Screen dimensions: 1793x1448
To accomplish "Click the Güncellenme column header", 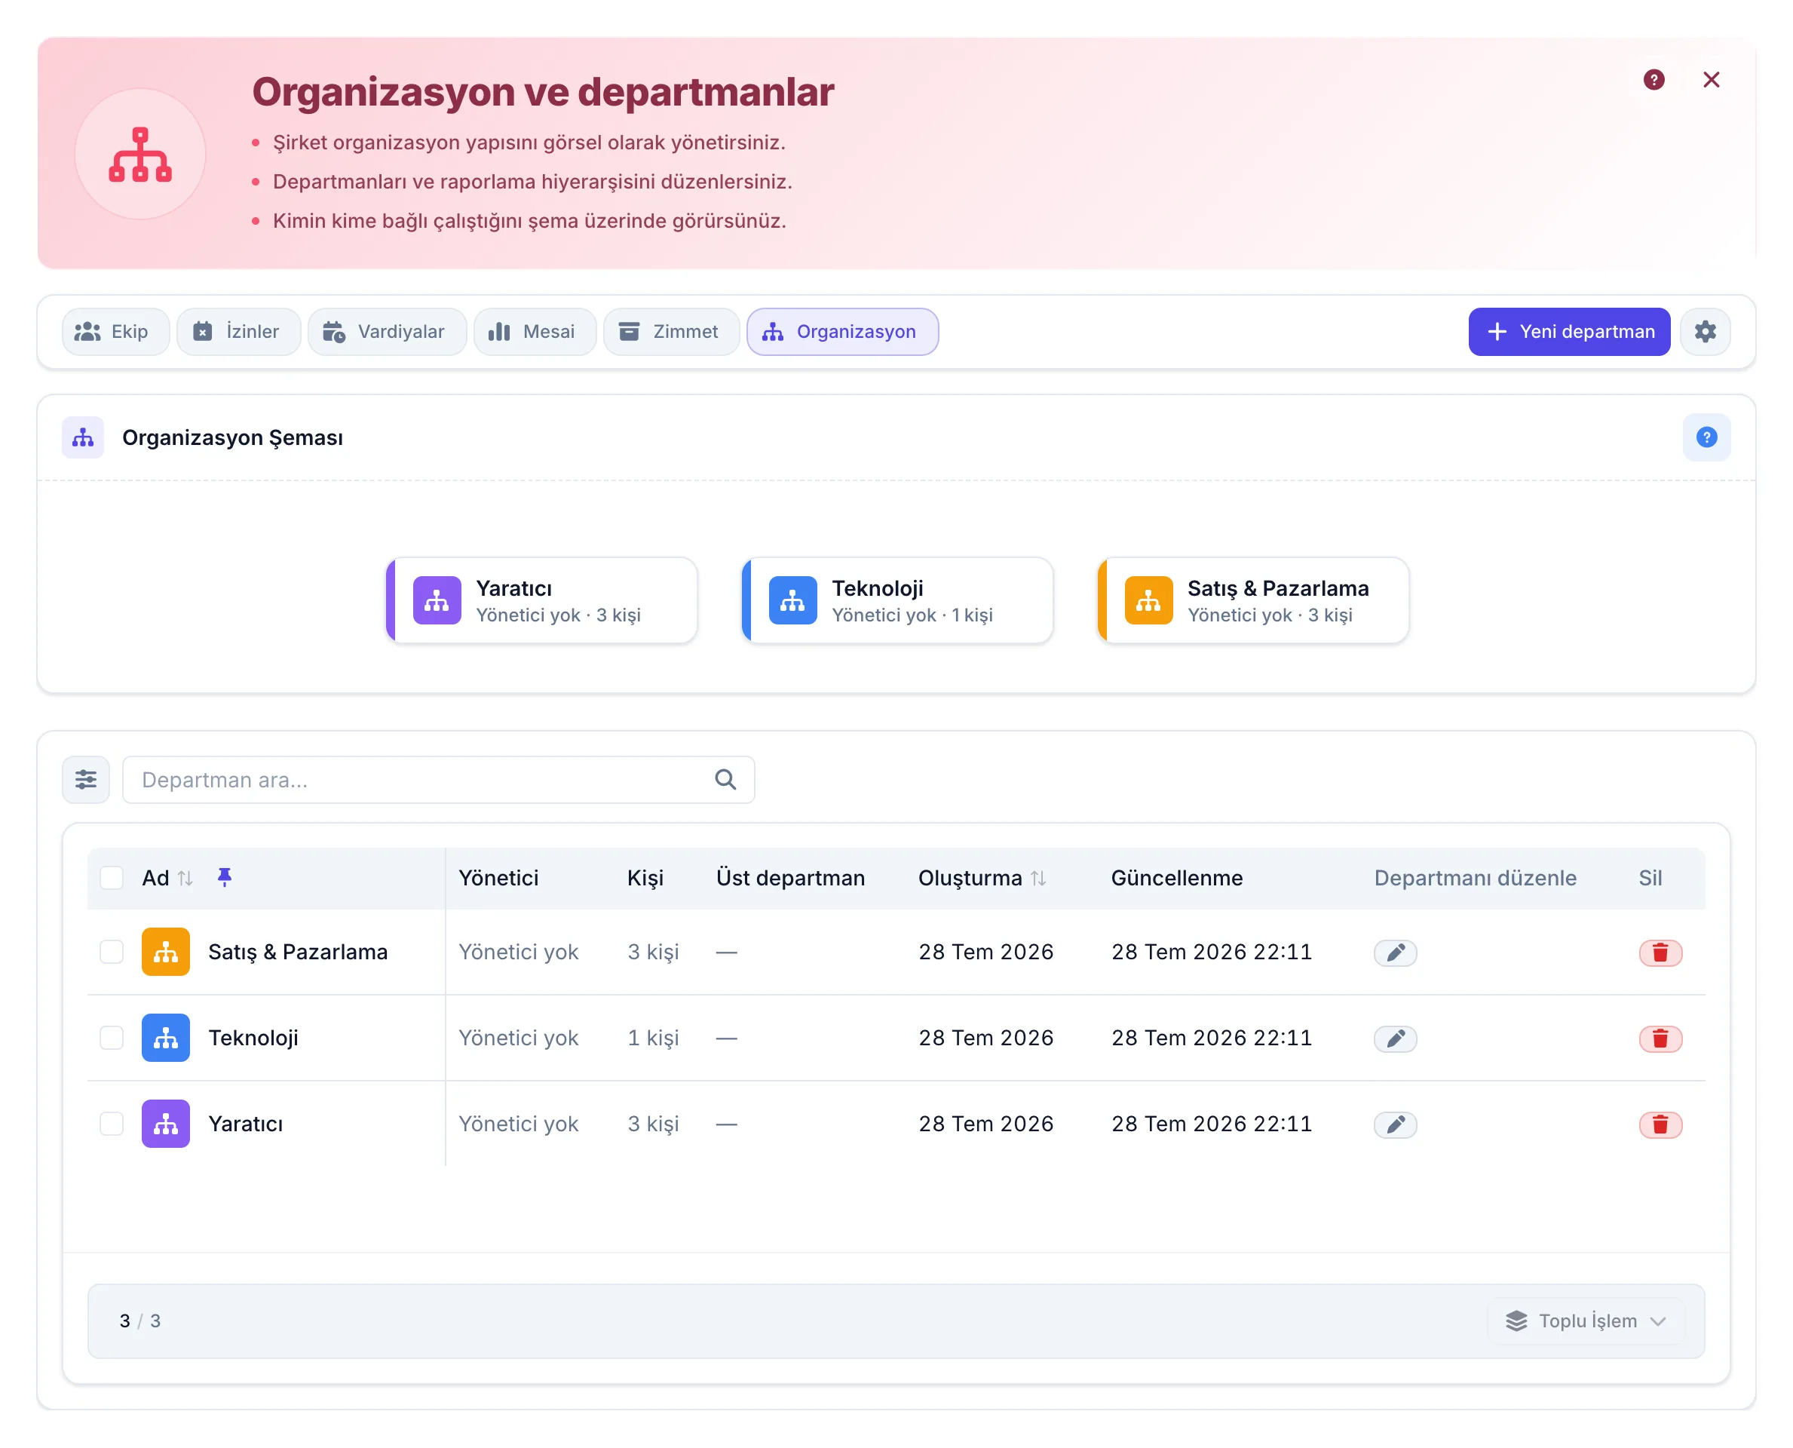I will 1176,878.
